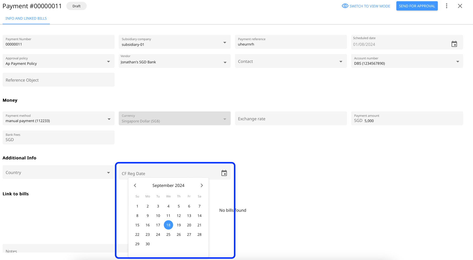Viewport: 473px width, 260px height.
Task: Expand the Approval policy dropdown
Action: tap(58, 61)
